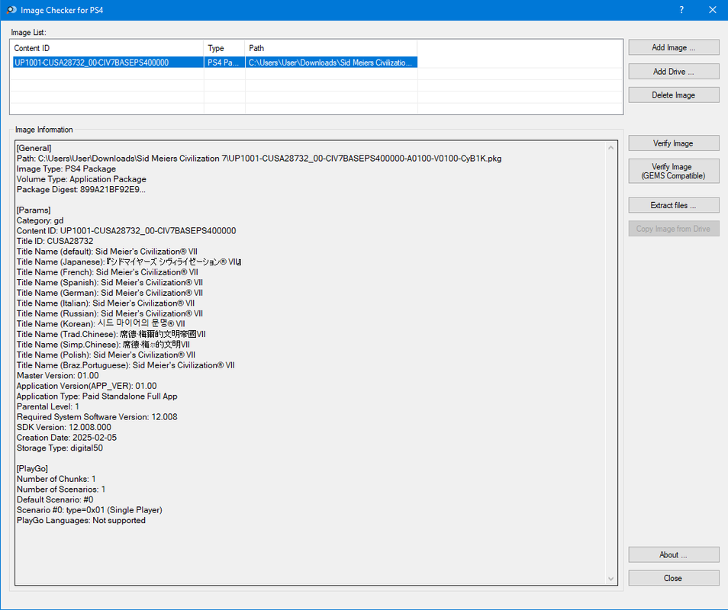Click the [Params] section heading
The image size is (728, 610).
[x=34, y=210]
